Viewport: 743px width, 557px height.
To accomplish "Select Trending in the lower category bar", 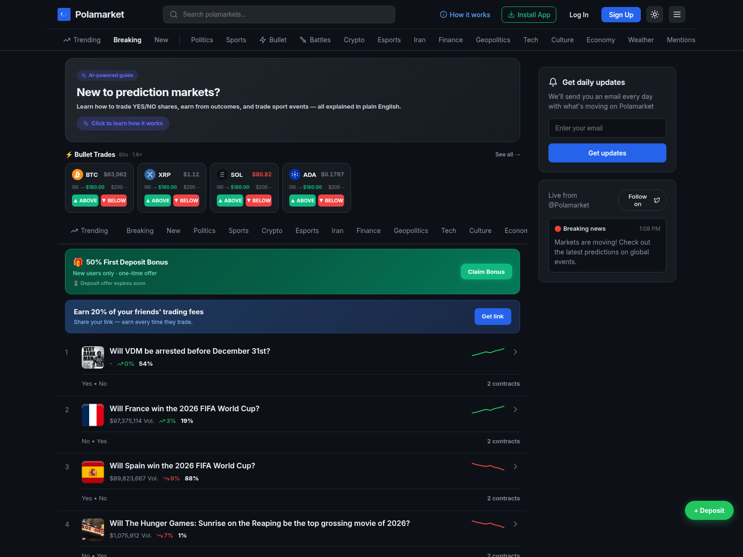I will point(89,231).
